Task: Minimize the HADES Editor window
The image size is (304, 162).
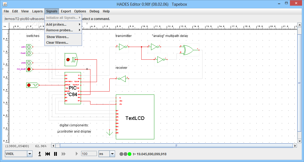Action: point(279,4)
